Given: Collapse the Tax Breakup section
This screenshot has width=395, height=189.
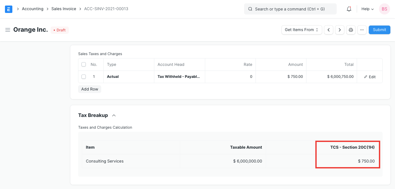Looking at the screenshot, I should point(114,115).
